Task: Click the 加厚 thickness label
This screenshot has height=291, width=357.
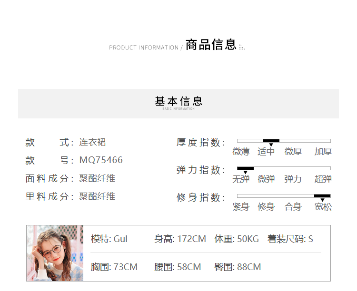Action: (323, 152)
